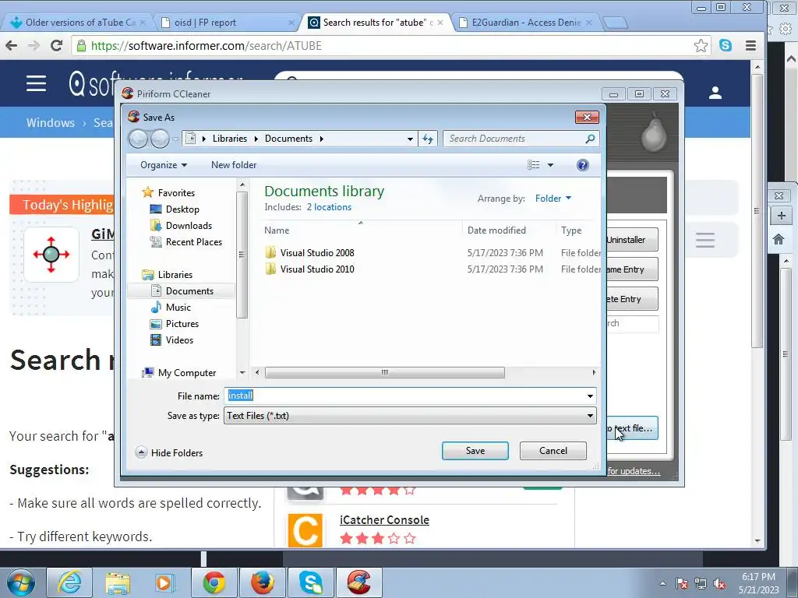The height and width of the screenshot is (598, 798).
Task: Click the Save button in Save As dialog
Action: (475, 451)
